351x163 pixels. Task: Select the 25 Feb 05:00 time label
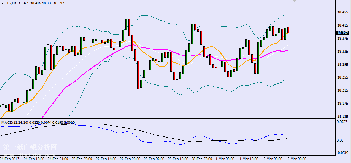83,159
